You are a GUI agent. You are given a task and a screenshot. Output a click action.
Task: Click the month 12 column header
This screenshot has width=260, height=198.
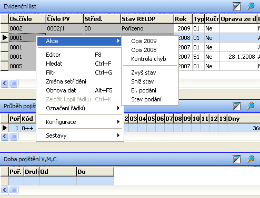pos(214,119)
